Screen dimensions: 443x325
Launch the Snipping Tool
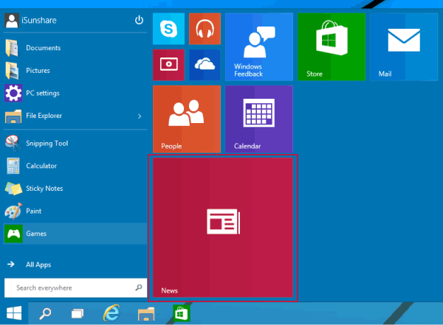(x=75, y=143)
